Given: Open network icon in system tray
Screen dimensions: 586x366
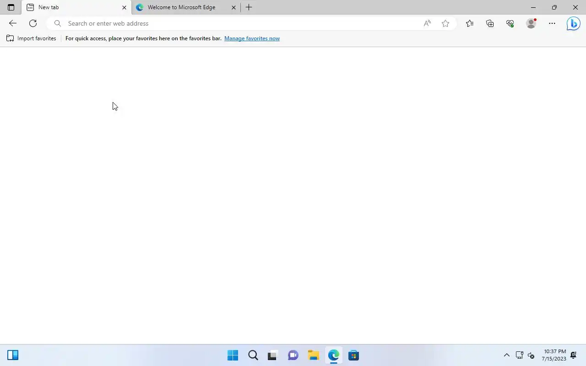Looking at the screenshot, I should (519, 355).
